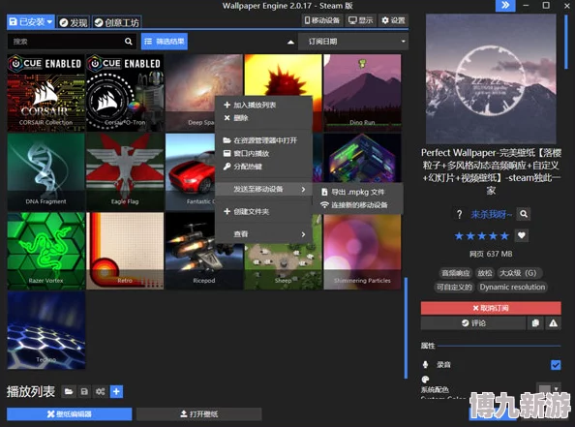
Task: Open the 显示 display button
Action: click(x=360, y=20)
